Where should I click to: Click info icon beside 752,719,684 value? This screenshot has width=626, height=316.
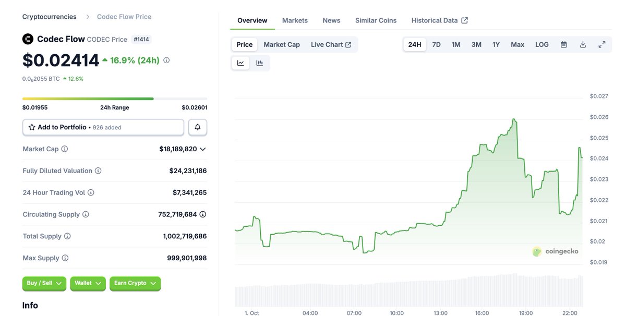(203, 214)
